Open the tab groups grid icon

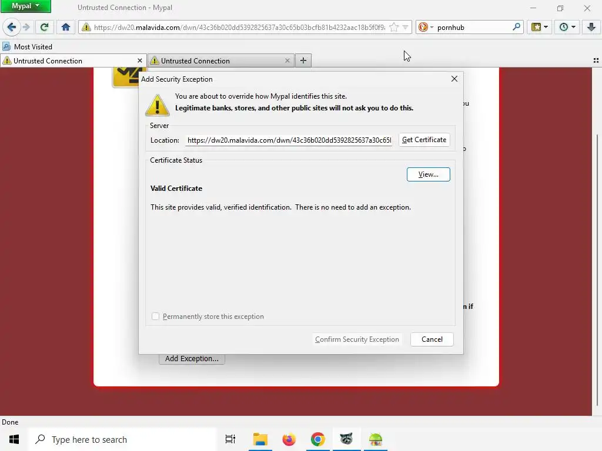click(x=596, y=60)
